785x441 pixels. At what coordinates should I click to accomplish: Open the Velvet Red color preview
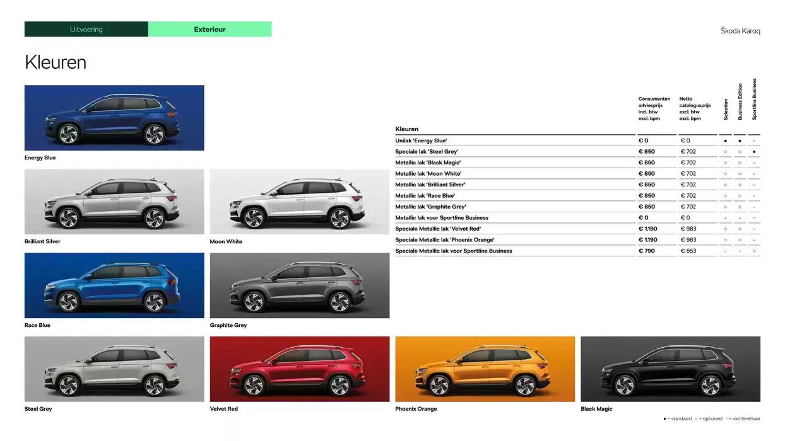tap(299, 369)
